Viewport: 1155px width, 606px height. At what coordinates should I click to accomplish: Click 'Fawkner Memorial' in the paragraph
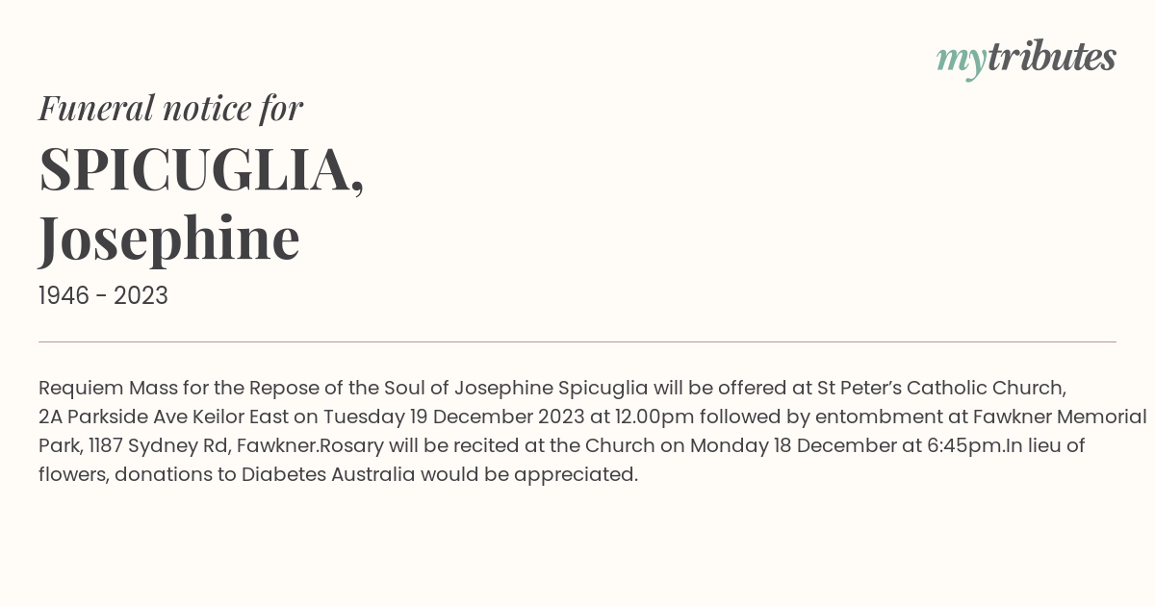(1060, 417)
